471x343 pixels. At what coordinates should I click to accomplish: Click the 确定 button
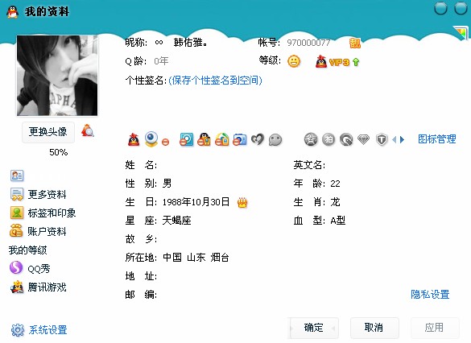(x=314, y=328)
